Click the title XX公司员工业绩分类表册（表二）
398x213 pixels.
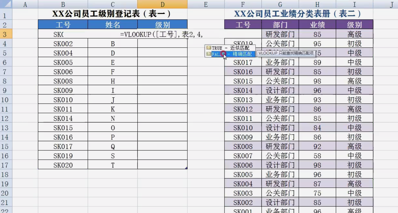click(298, 14)
